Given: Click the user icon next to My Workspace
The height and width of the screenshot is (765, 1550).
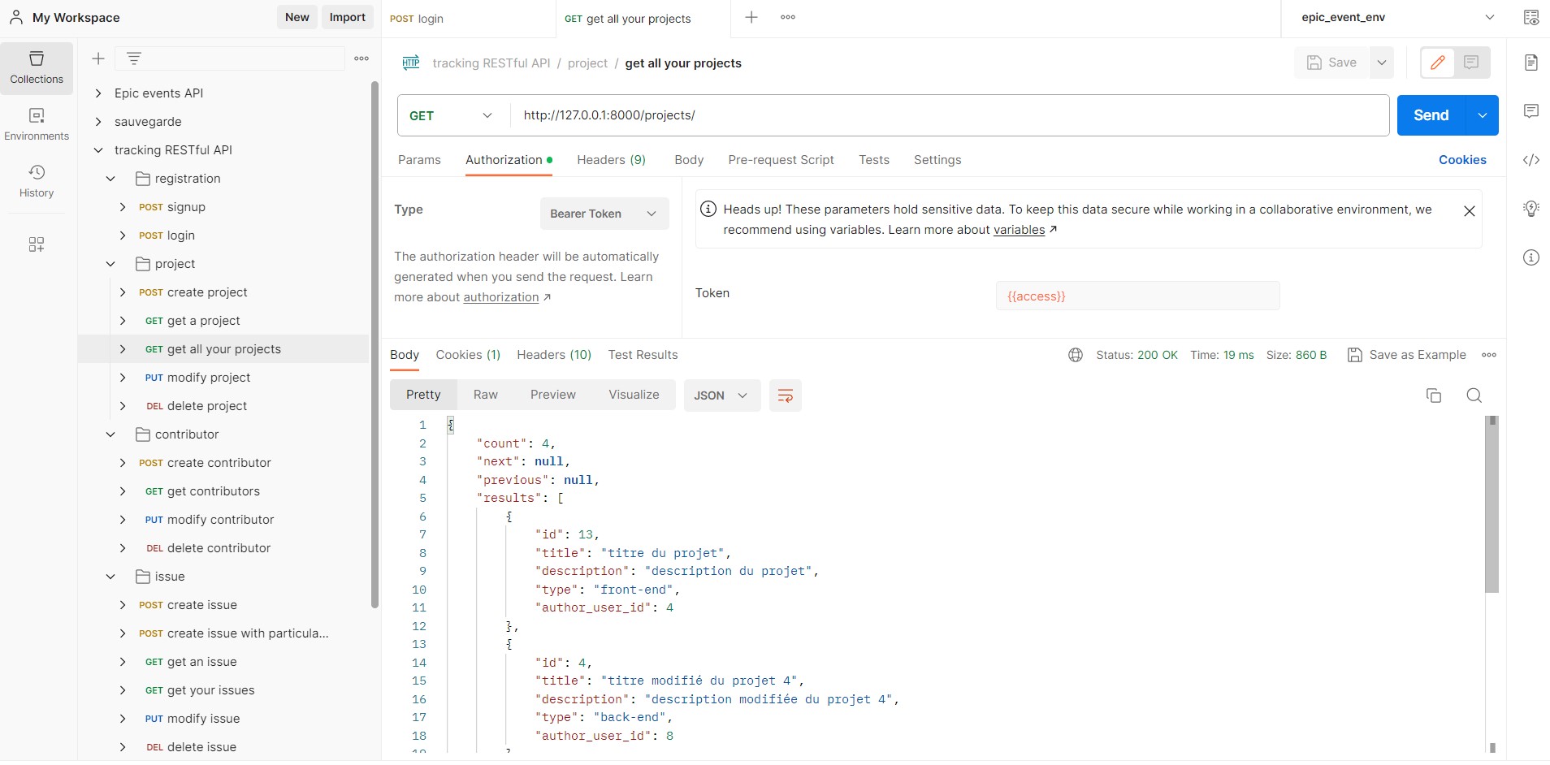Looking at the screenshot, I should pyautogui.click(x=16, y=17).
